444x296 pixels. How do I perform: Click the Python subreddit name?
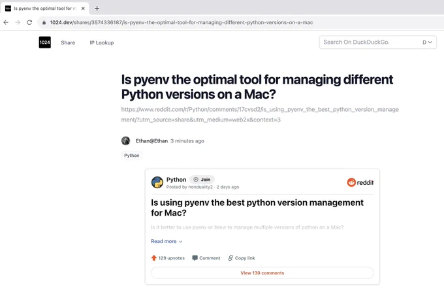coord(176,180)
